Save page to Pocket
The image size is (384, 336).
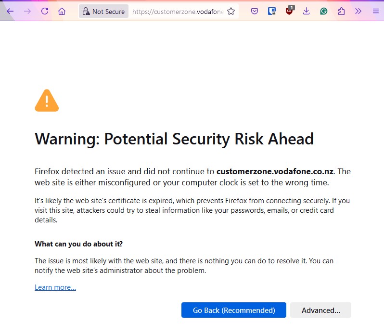[x=255, y=11]
